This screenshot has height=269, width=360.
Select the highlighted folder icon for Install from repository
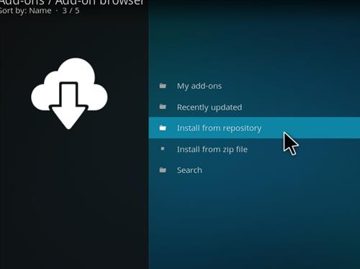(x=163, y=128)
